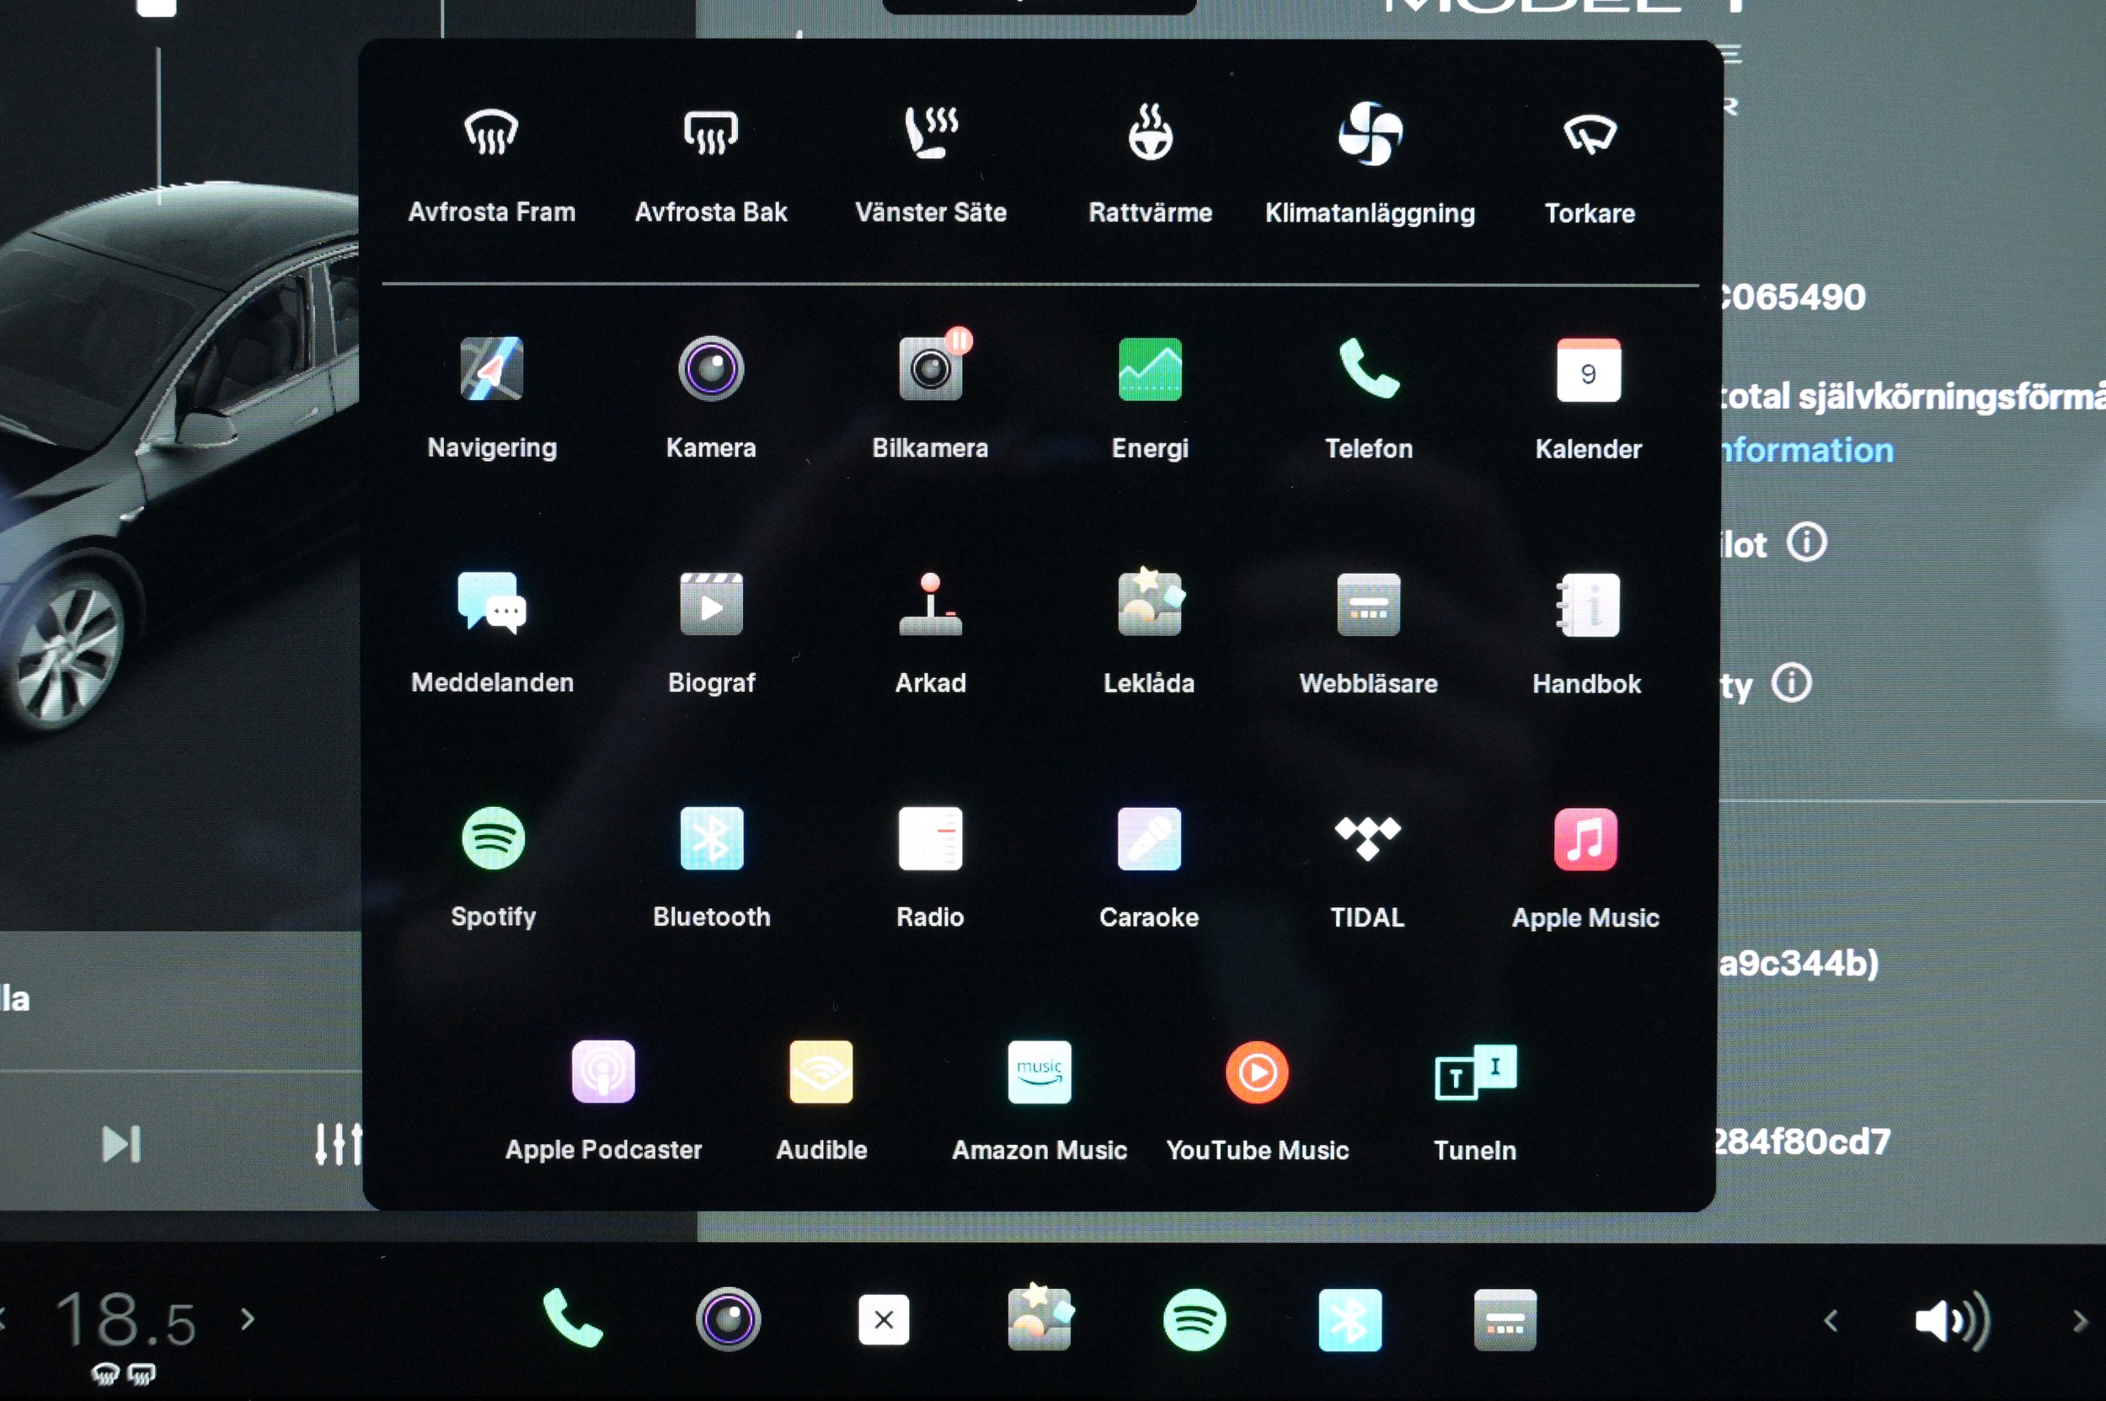Skip to next track in media player

coord(121,1145)
